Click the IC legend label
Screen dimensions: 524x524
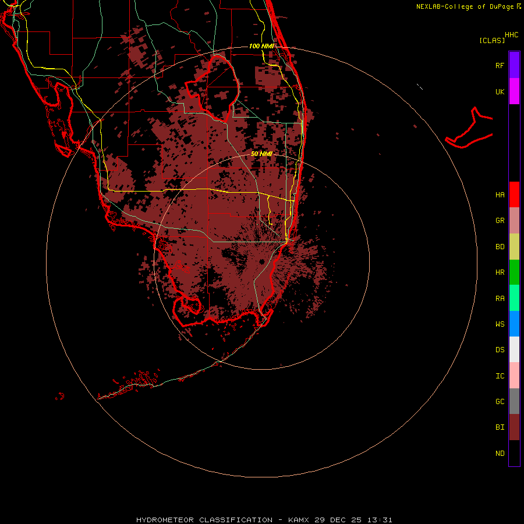[500, 376]
